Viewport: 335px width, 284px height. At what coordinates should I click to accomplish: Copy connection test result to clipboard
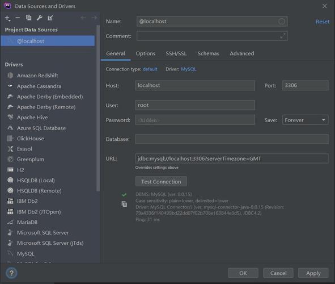pyautogui.click(x=124, y=204)
